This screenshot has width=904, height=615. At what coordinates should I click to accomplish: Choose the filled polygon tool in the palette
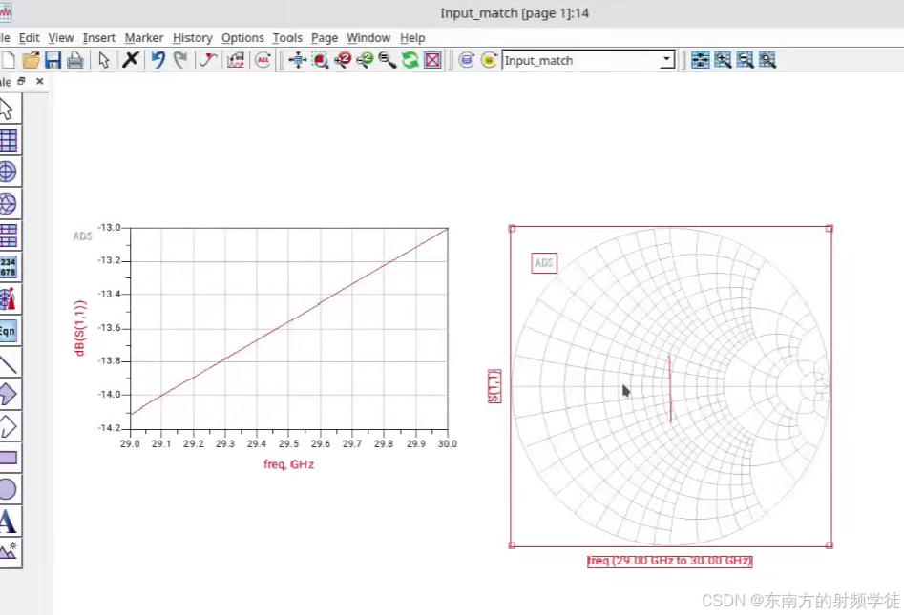9,395
